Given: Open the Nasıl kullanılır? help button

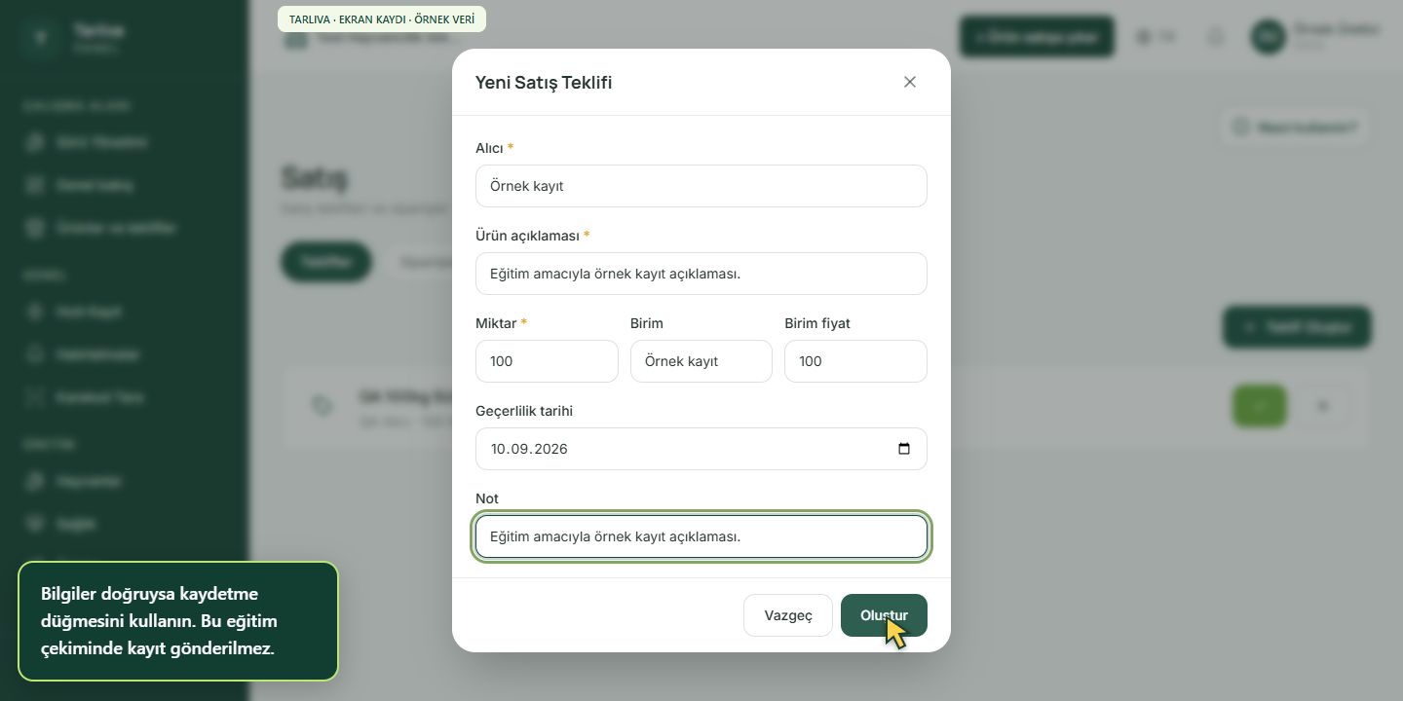Looking at the screenshot, I should 1295,128.
